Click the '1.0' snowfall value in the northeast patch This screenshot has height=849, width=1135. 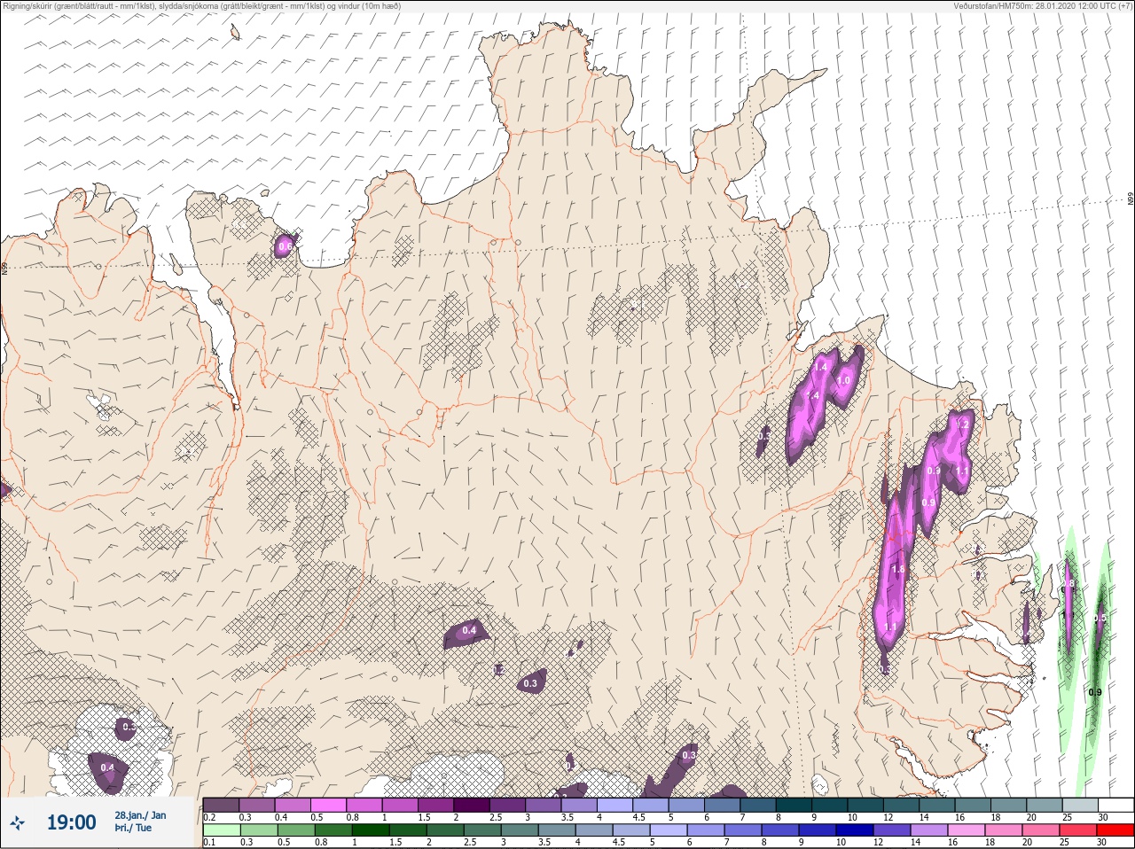click(843, 380)
